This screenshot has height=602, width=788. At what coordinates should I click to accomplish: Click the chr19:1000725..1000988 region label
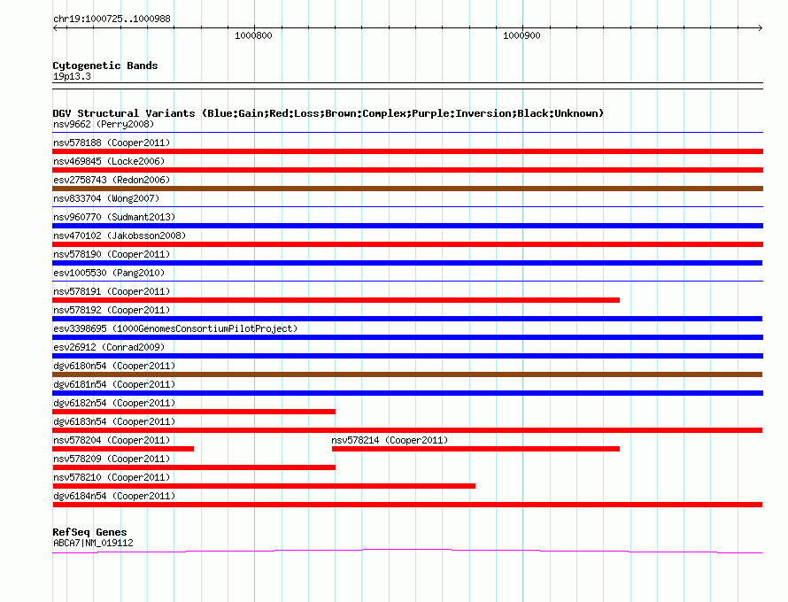112,19
